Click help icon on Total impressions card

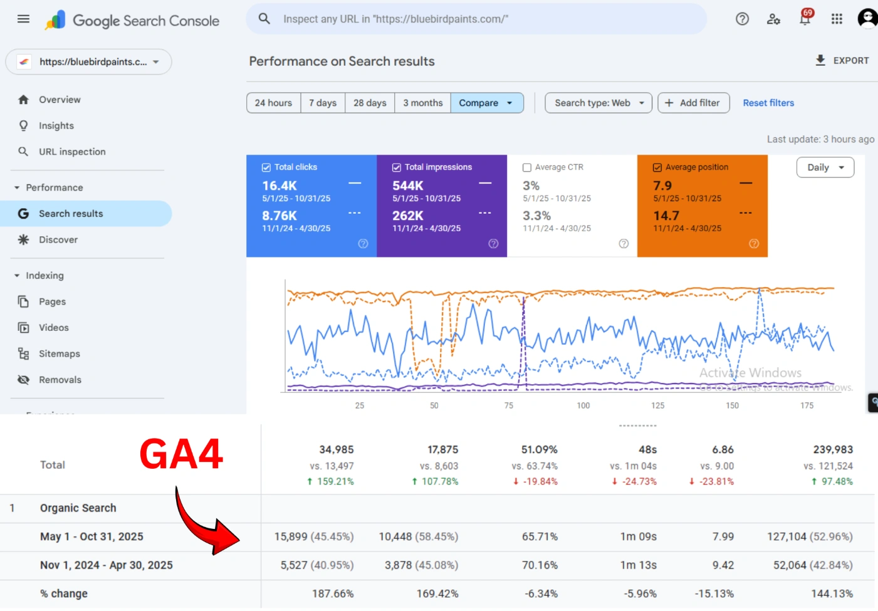coord(493,244)
